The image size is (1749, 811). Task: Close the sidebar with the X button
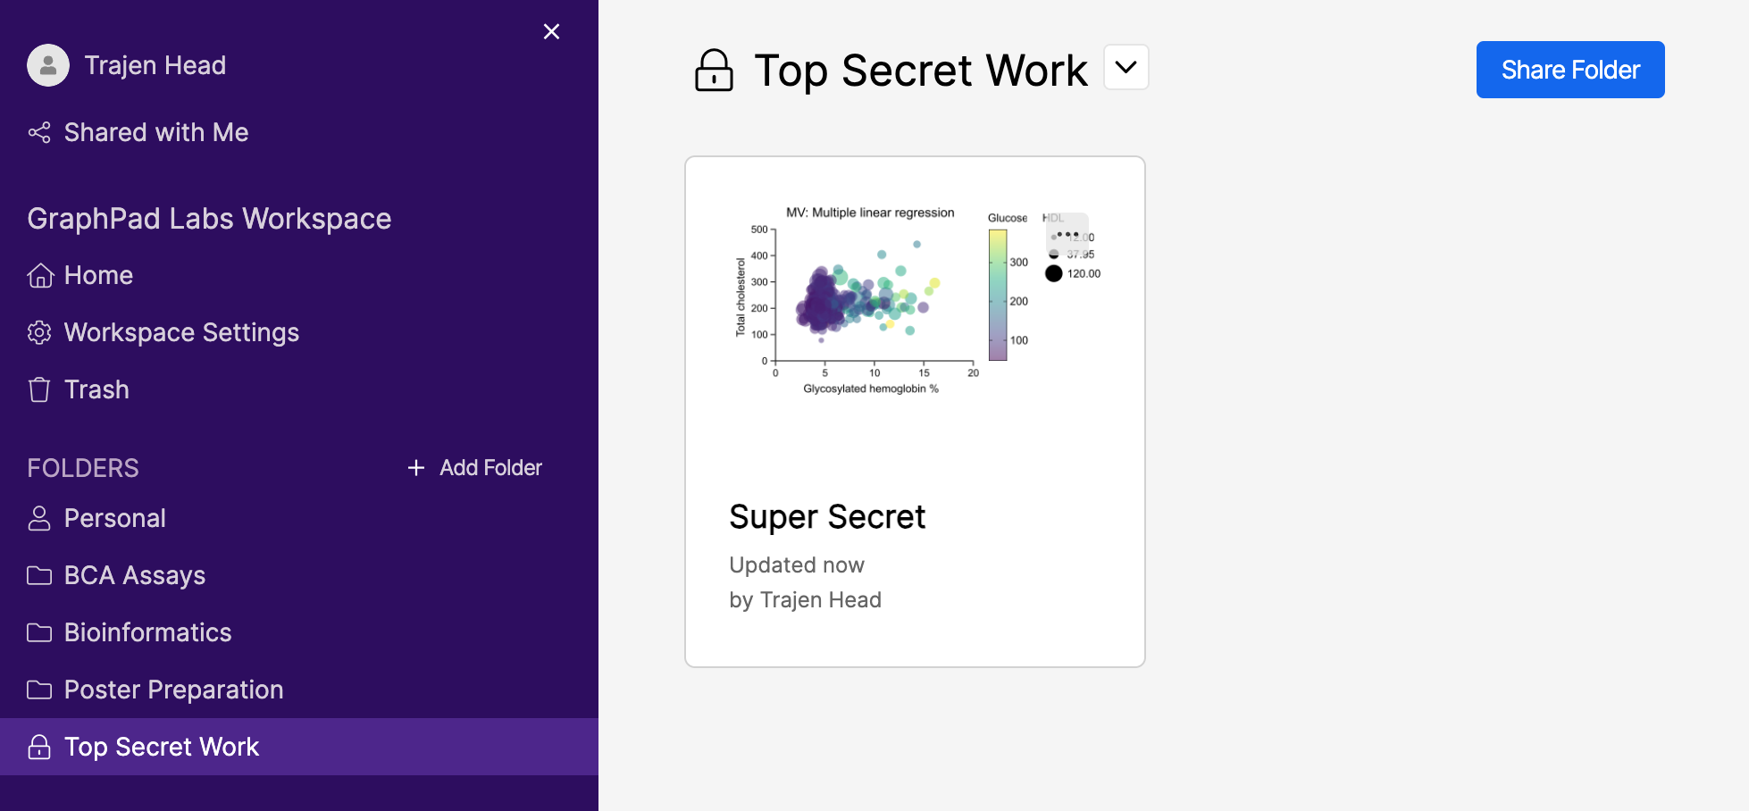(552, 32)
